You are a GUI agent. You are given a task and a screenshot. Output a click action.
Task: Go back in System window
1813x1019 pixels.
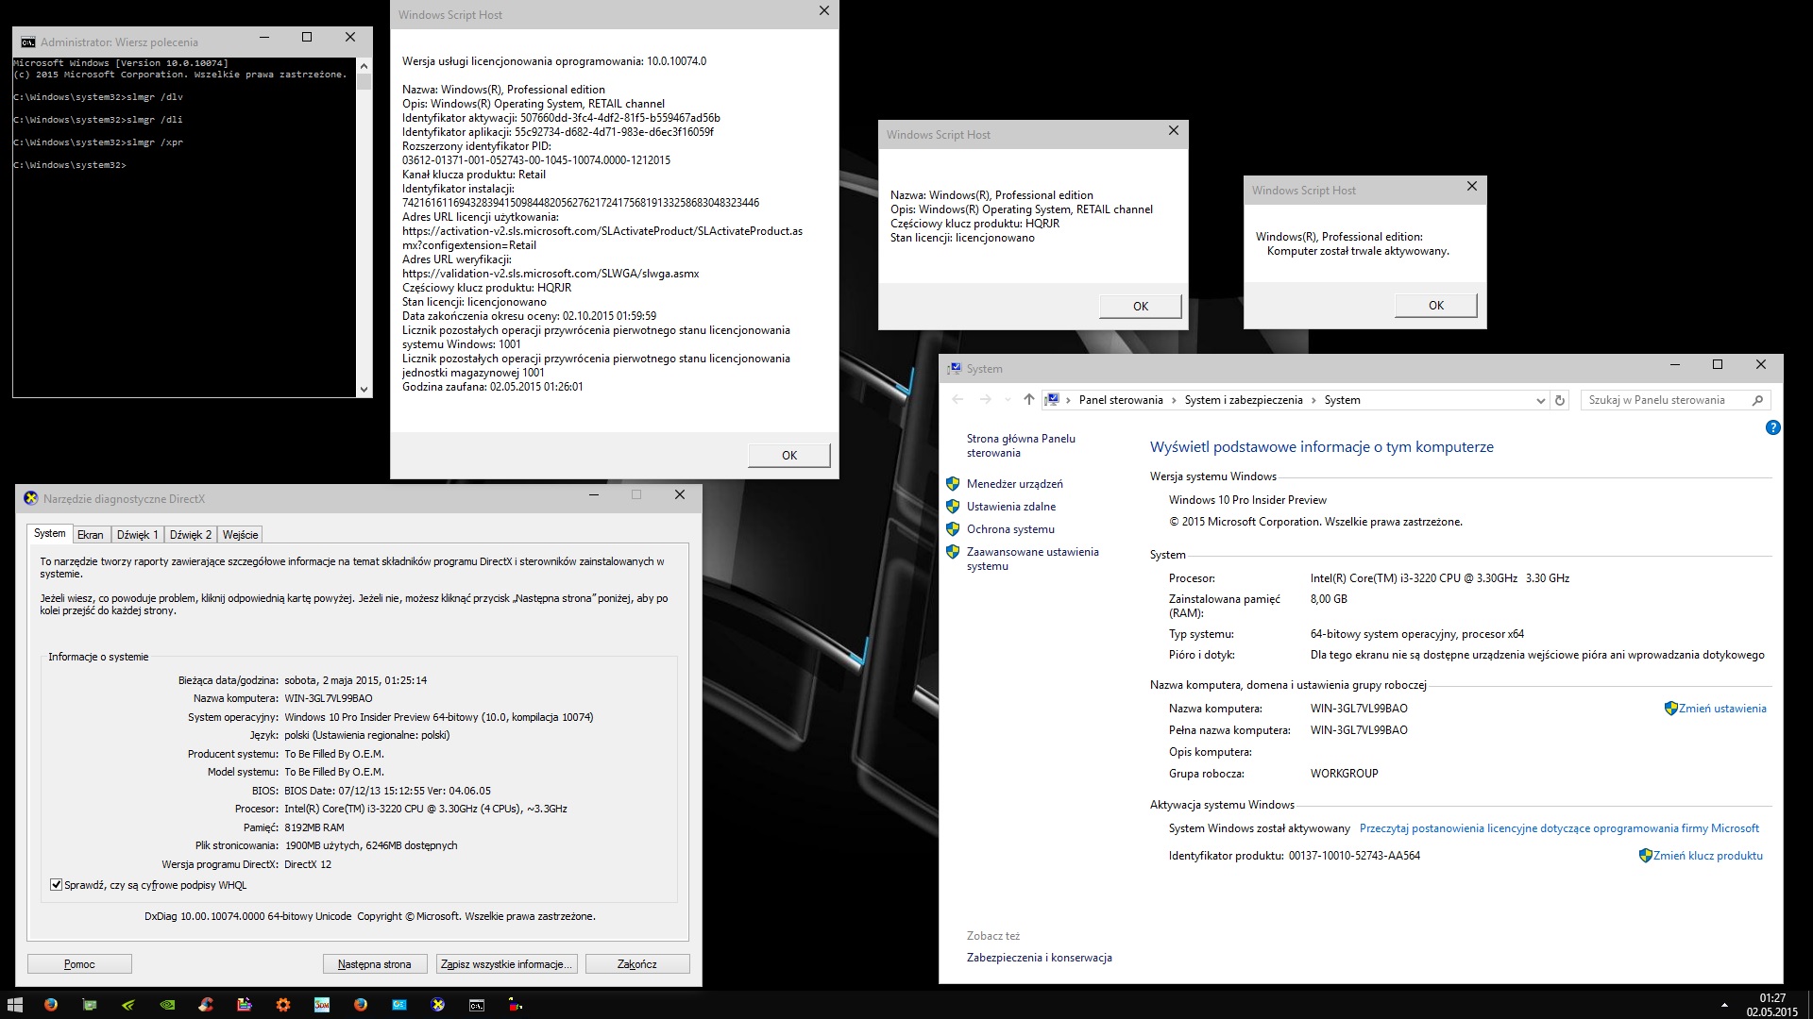tap(957, 400)
